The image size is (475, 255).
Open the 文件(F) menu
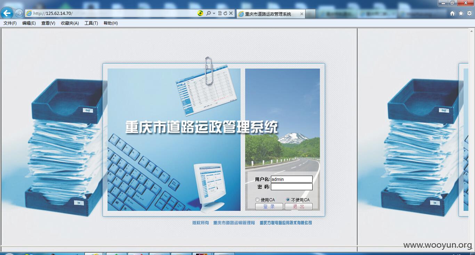[10, 23]
